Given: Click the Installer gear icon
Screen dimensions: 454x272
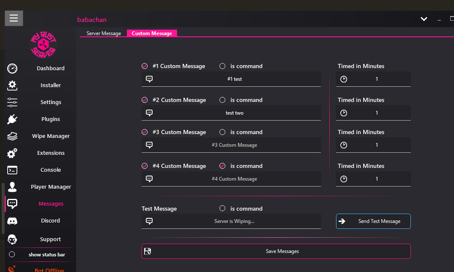Looking at the screenshot, I should coord(12,86).
